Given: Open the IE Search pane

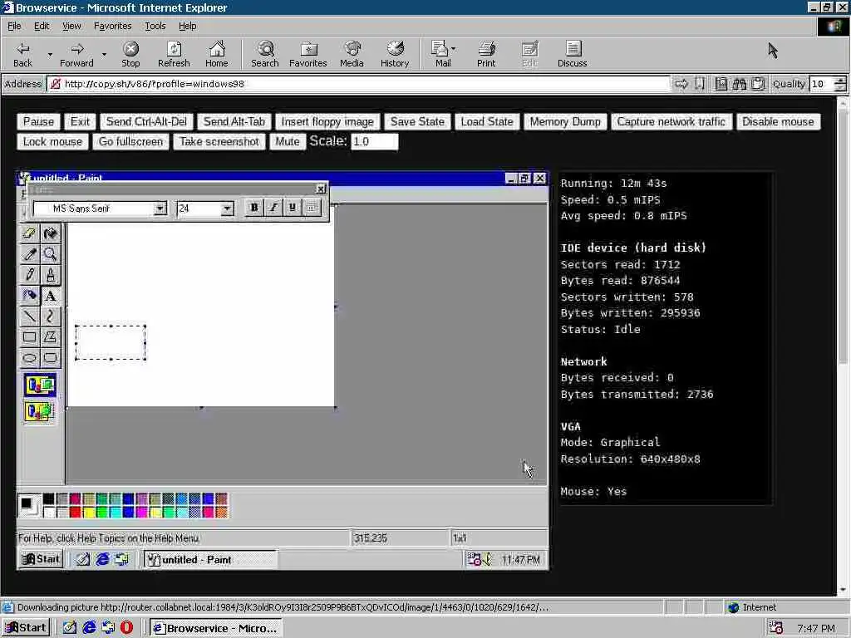Looking at the screenshot, I should (x=265, y=54).
